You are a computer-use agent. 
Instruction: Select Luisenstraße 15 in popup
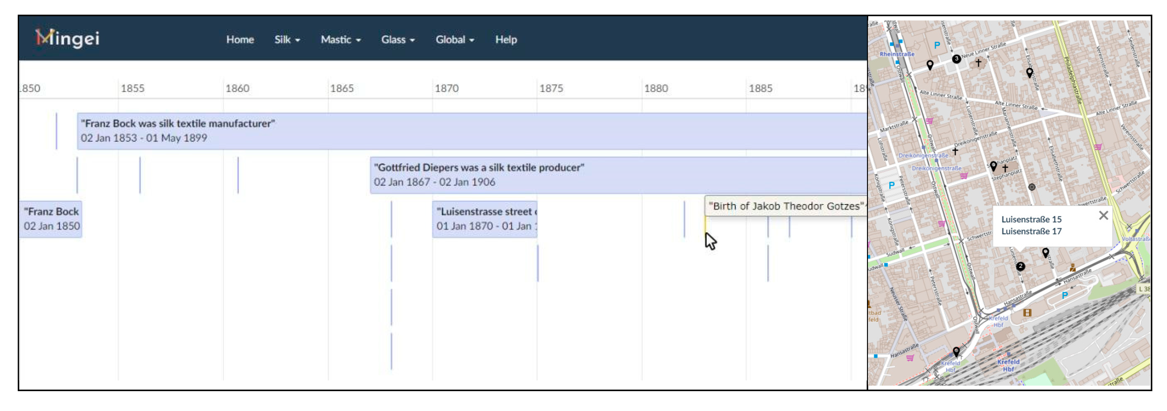pyautogui.click(x=1031, y=219)
